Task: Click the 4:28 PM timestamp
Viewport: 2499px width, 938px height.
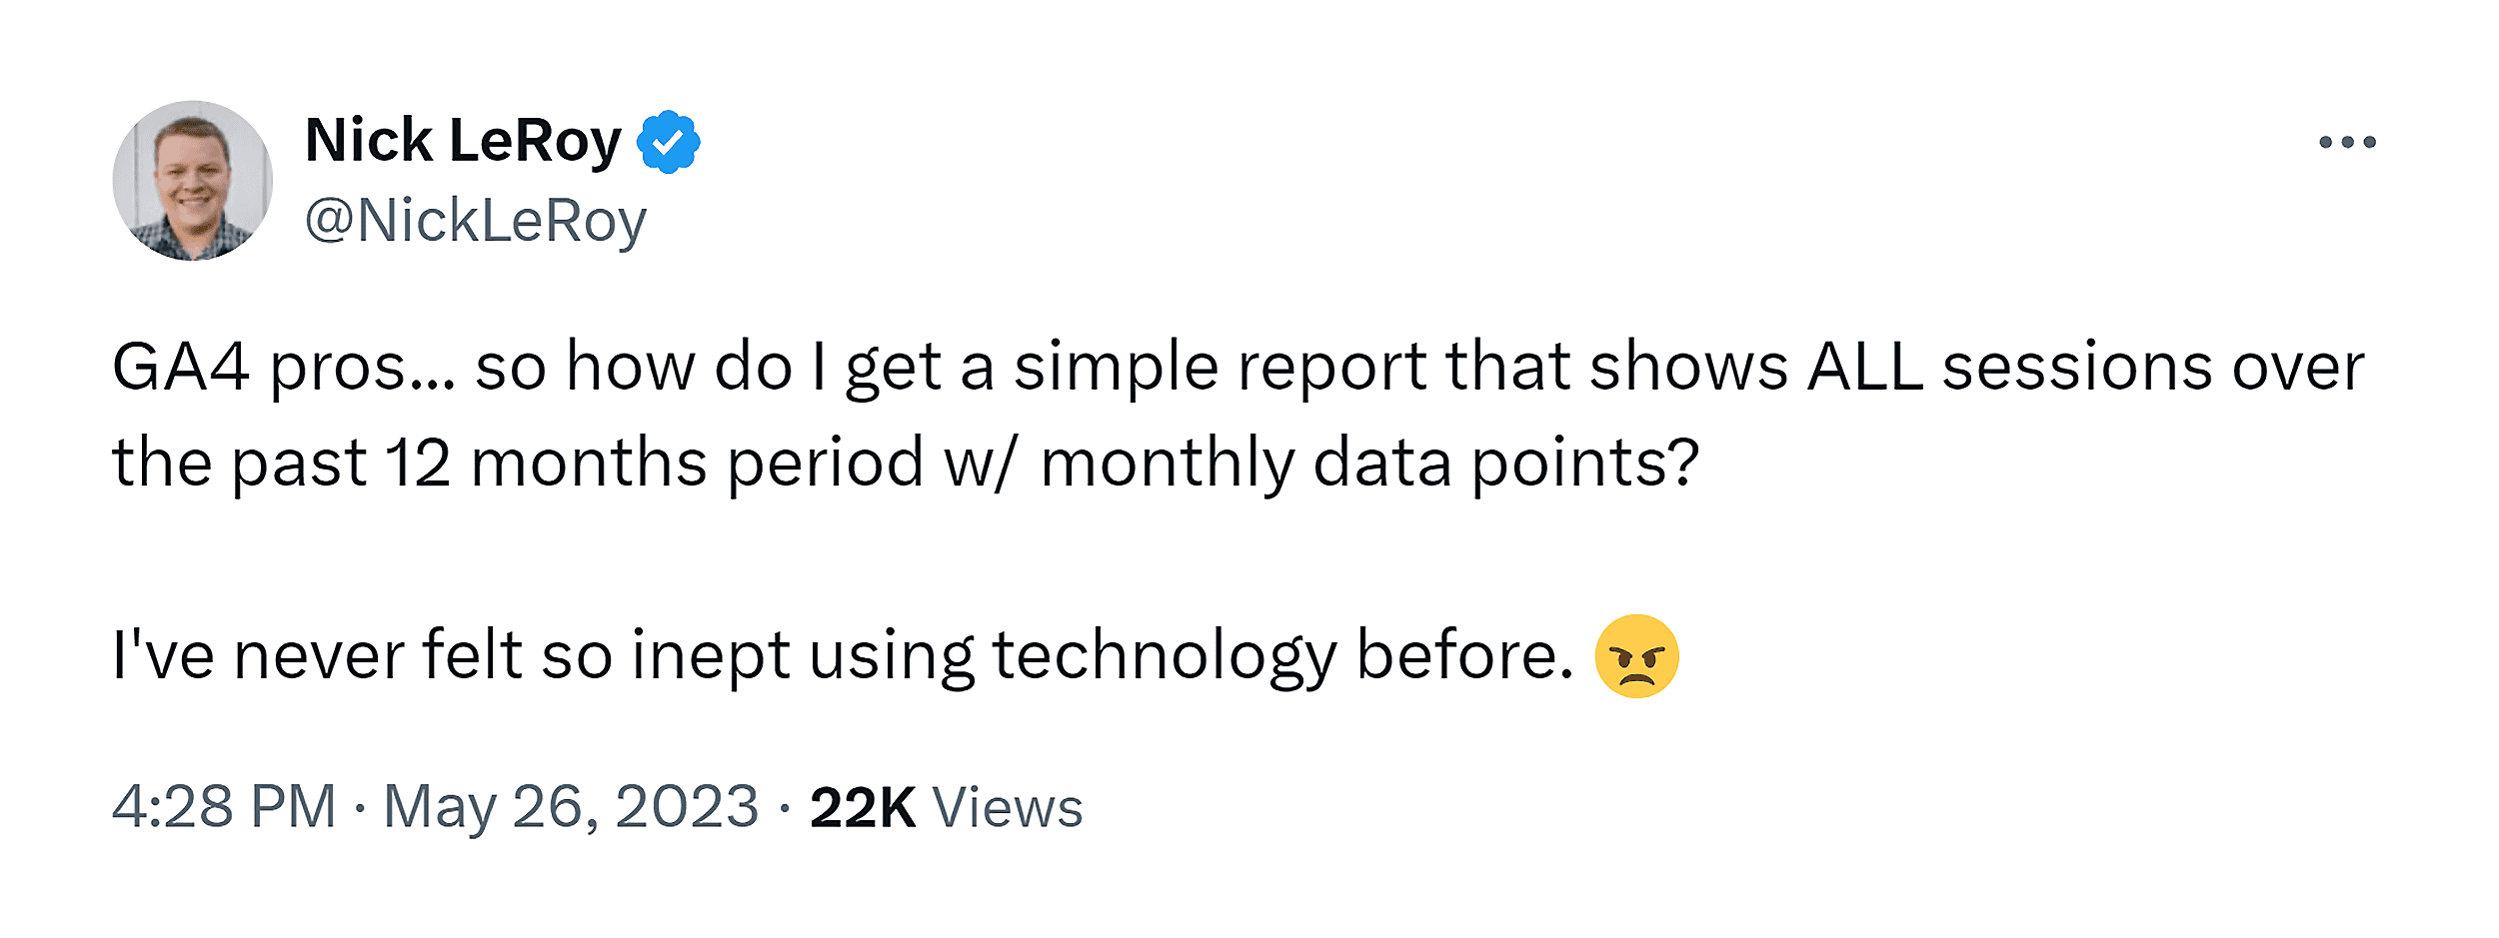Action: (224, 806)
